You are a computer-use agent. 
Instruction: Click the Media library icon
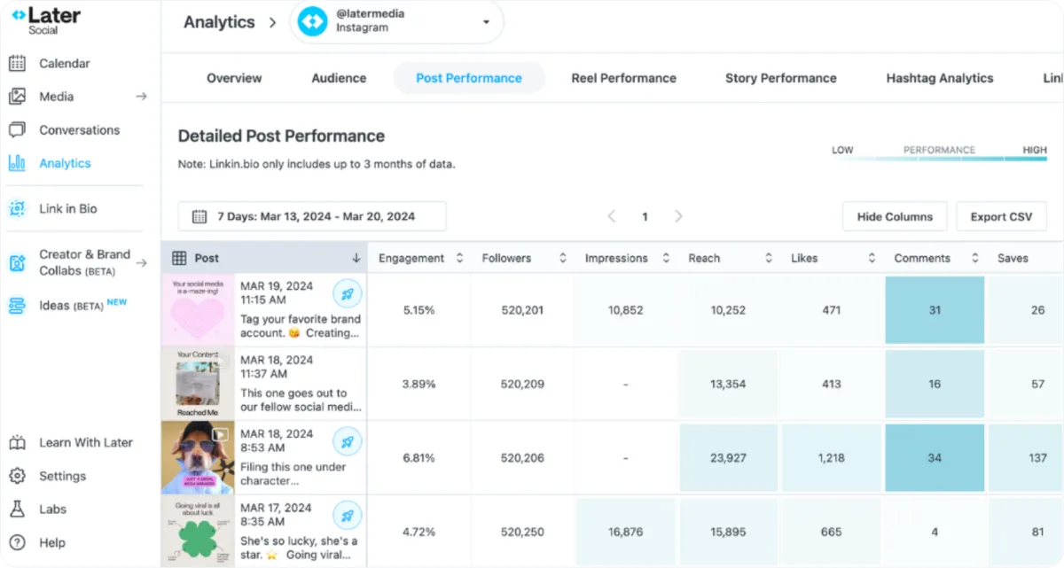[x=17, y=97]
